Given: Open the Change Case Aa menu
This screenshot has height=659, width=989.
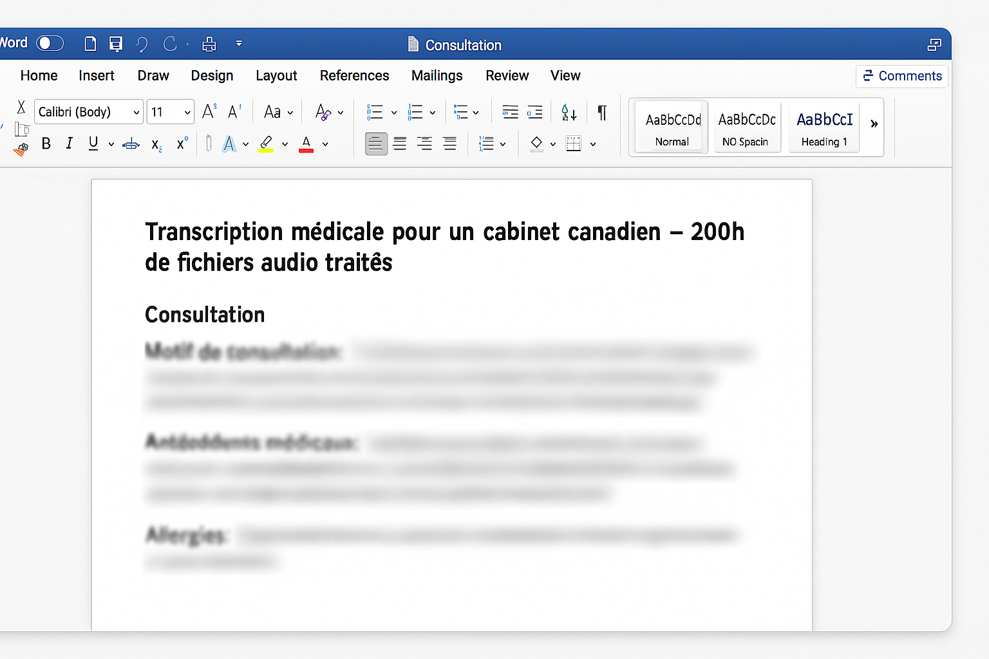Looking at the screenshot, I should 278,112.
